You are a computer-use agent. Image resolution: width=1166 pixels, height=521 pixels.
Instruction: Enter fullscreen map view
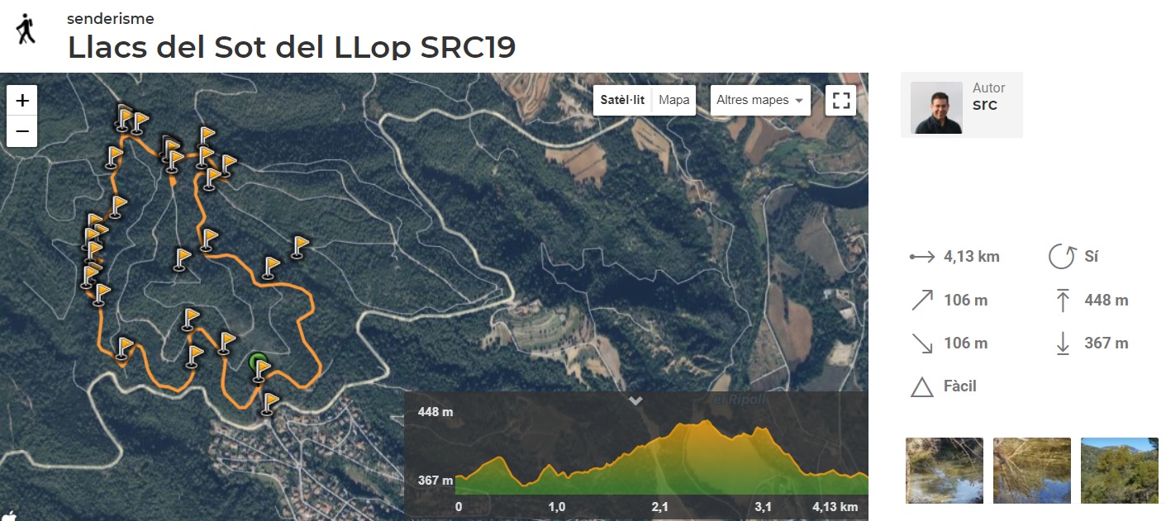pyautogui.click(x=841, y=101)
